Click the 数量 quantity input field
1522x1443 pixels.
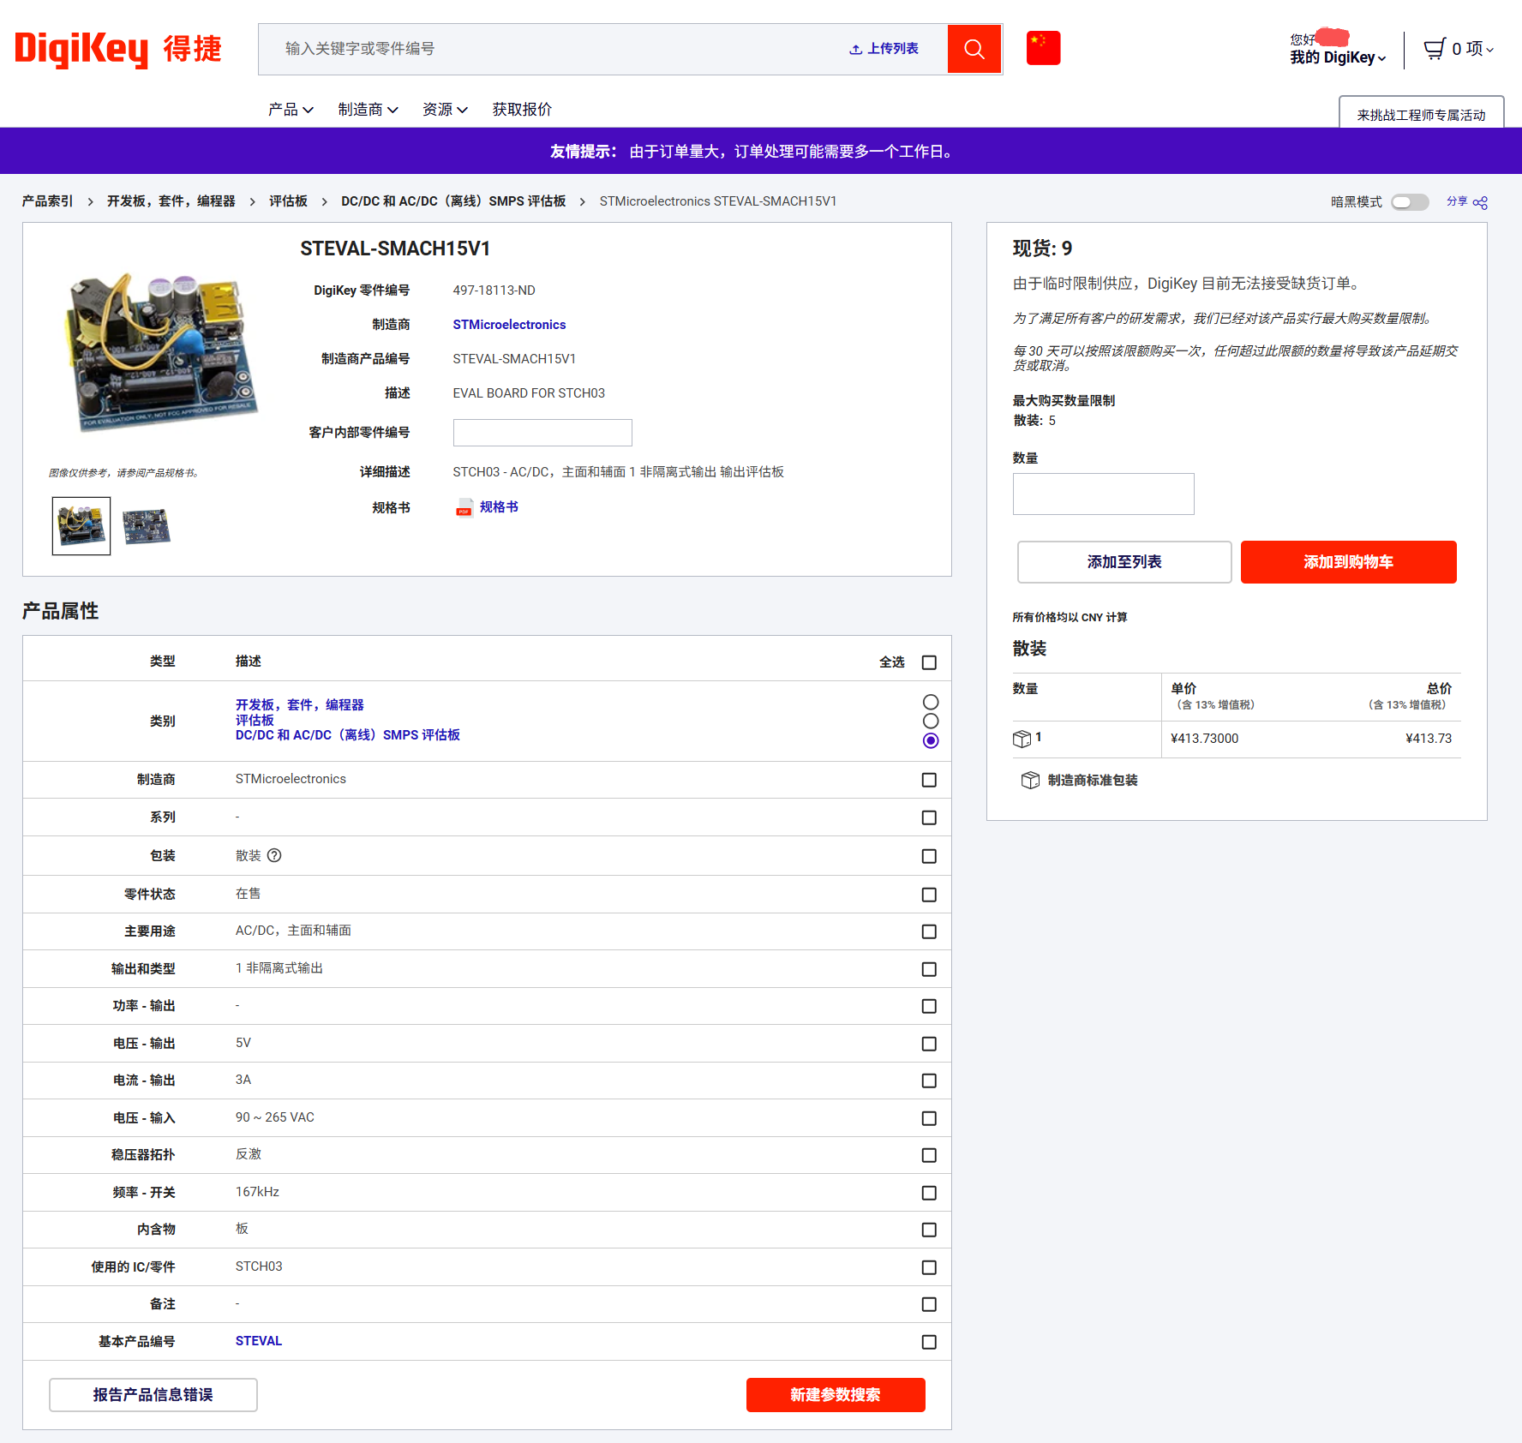point(1104,494)
